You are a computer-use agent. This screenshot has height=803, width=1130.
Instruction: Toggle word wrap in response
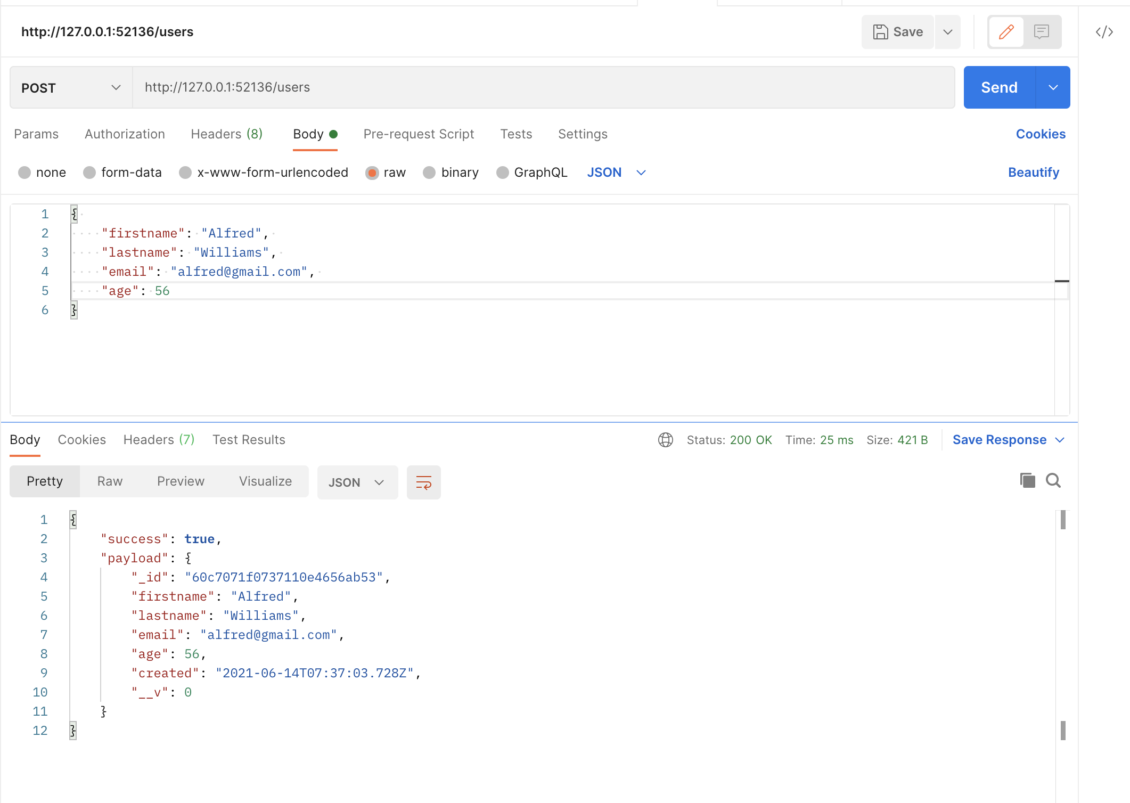pyautogui.click(x=423, y=482)
